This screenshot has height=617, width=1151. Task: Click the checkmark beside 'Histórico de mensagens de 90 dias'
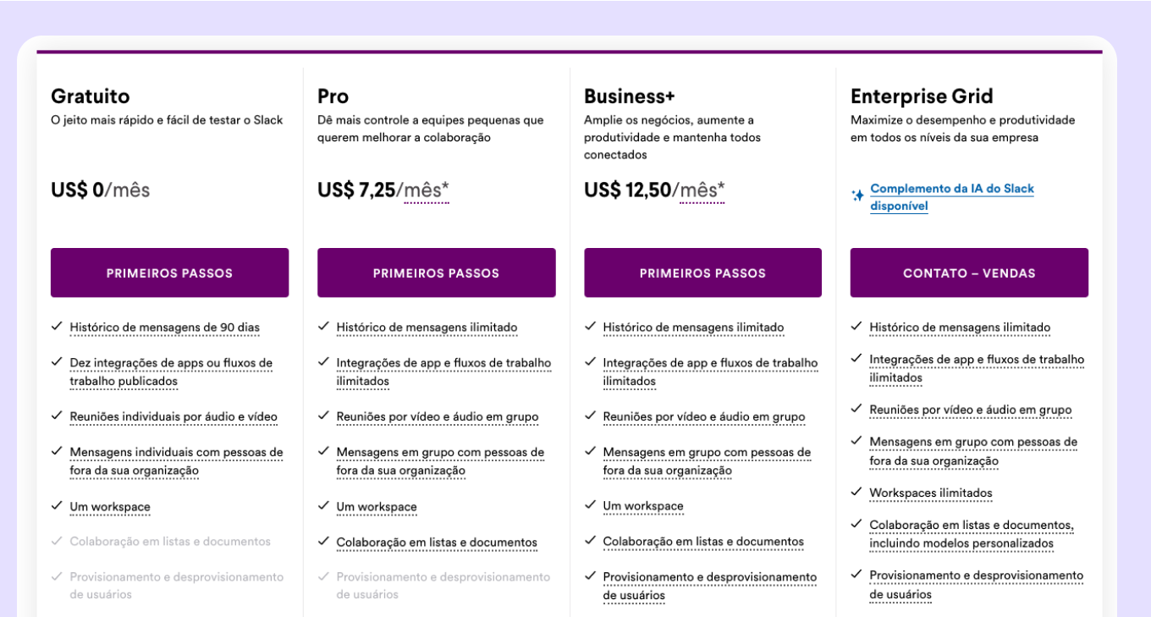(x=57, y=326)
